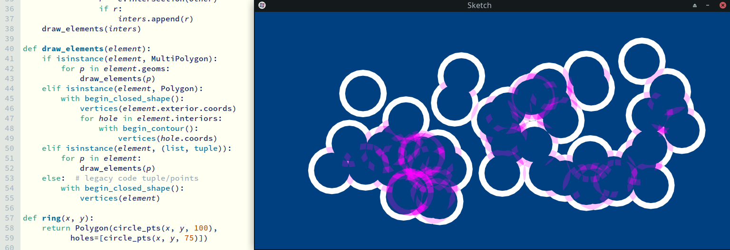Click "vertices(element.exterior.coords)" line
This screenshot has width=730, height=250.
tap(158, 109)
